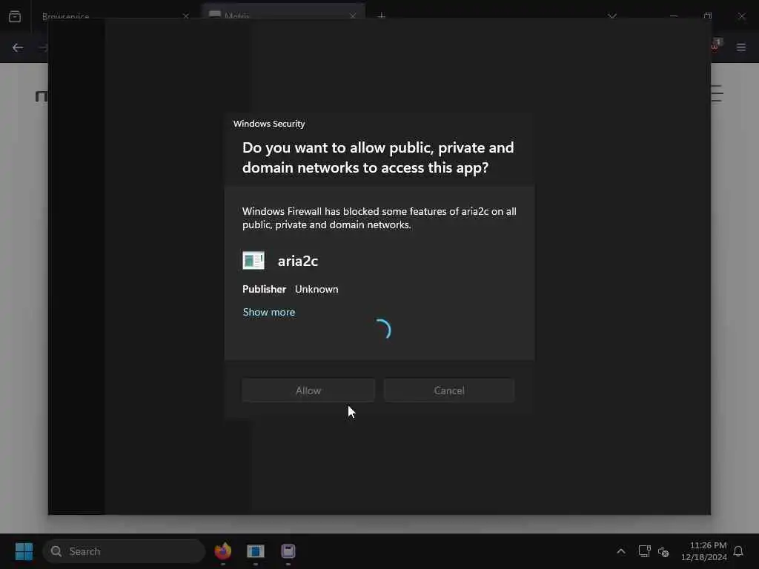Close the second browser tab
This screenshot has width=759, height=569.
tap(353, 16)
